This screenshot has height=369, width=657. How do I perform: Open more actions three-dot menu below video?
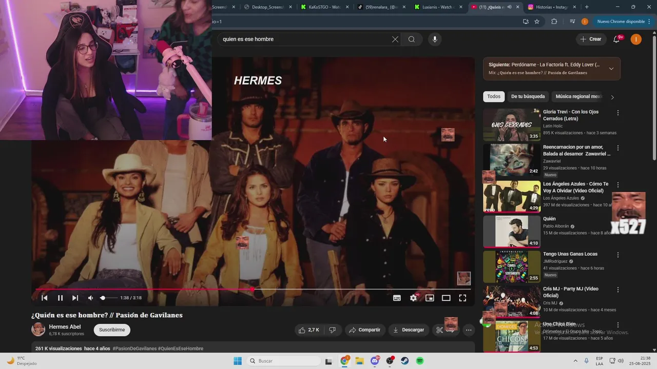coord(469,330)
